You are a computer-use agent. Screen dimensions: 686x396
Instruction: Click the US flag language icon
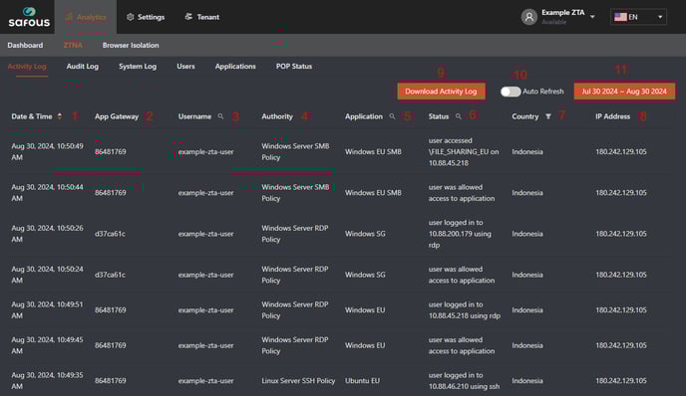[x=620, y=17]
